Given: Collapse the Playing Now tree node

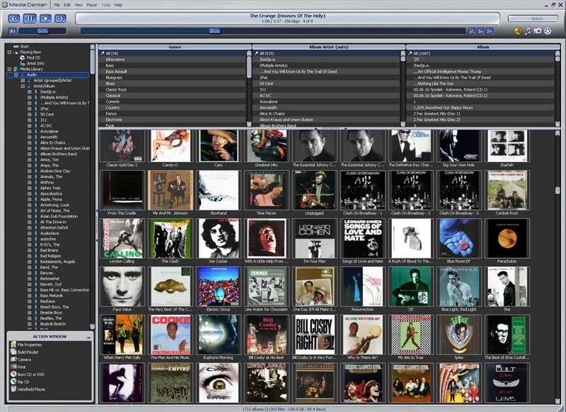Looking at the screenshot, I should point(9,52).
